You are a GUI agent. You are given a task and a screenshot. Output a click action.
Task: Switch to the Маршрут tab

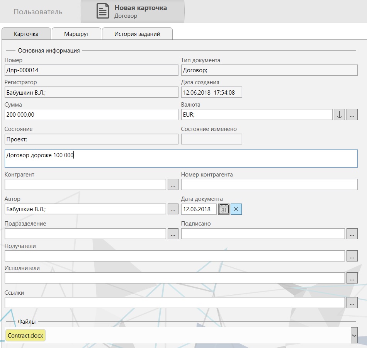tap(76, 34)
